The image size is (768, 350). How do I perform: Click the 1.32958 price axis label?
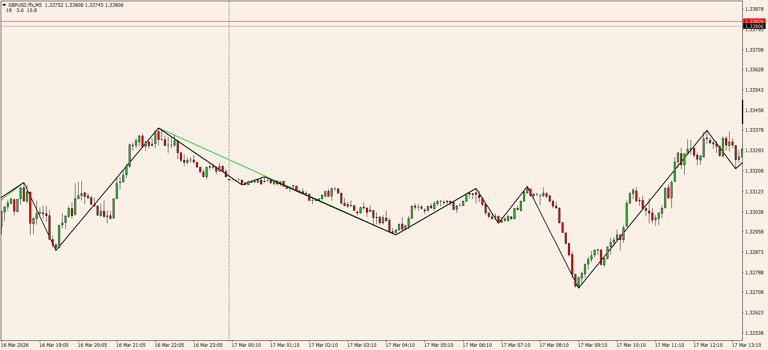tap(754, 232)
